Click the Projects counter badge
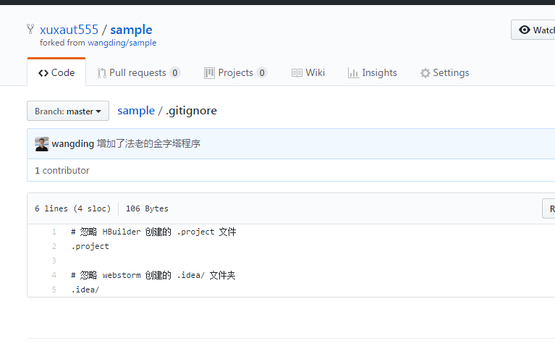555x346 pixels. (x=262, y=72)
